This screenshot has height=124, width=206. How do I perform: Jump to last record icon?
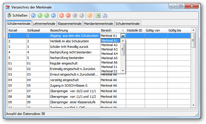click(53, 15)
